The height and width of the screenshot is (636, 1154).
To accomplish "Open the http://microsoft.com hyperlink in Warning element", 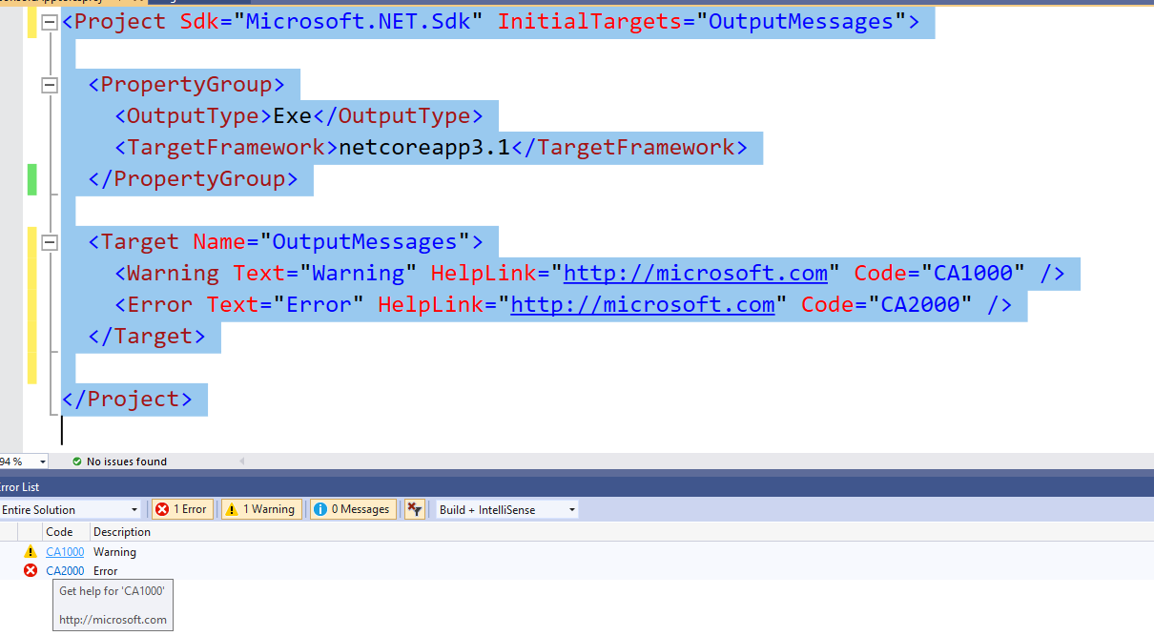I will click(695, 273).
